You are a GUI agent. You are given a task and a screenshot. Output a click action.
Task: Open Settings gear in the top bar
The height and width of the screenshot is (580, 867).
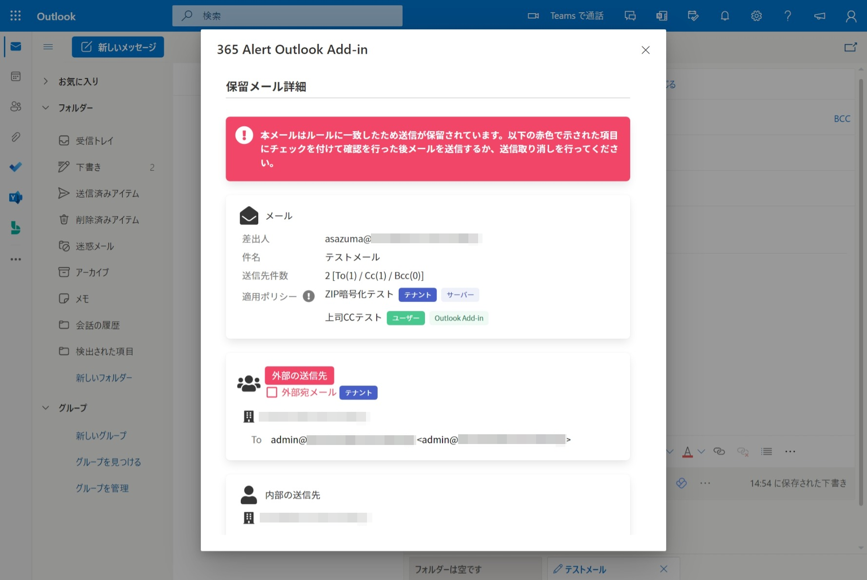click(x=756, y=16)
